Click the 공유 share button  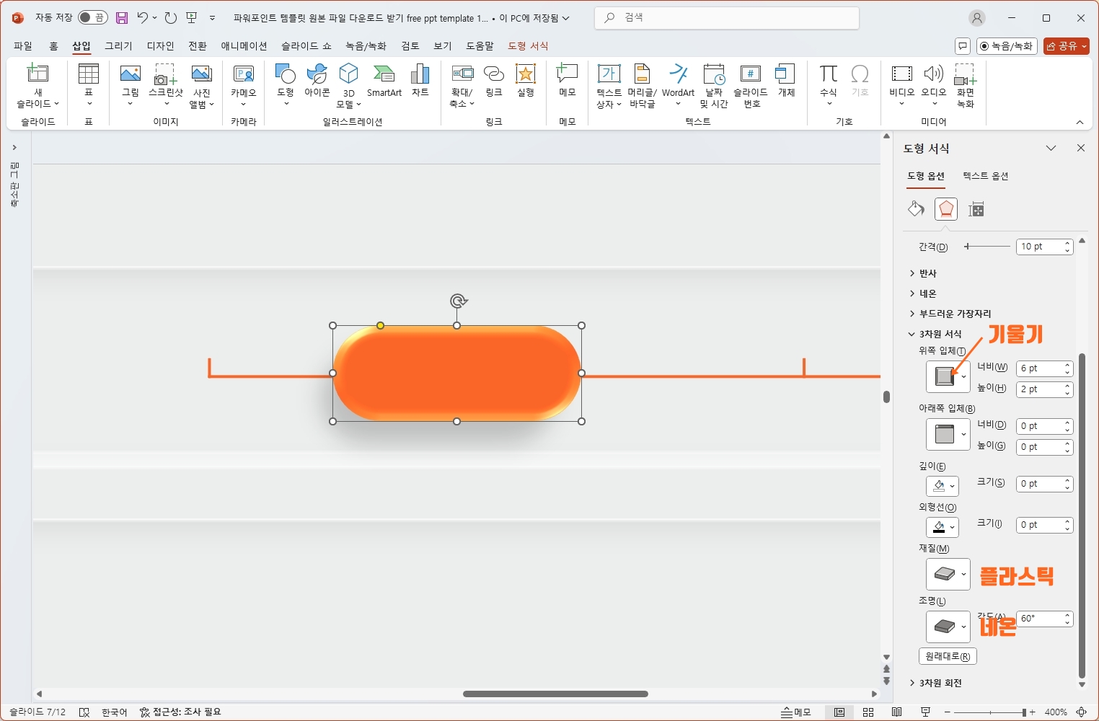(1066, 45)
